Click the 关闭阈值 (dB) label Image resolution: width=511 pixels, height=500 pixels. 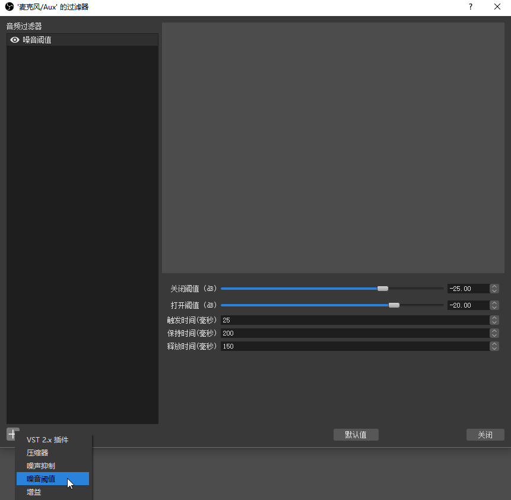pyautogui.click(x=193, y=289)
